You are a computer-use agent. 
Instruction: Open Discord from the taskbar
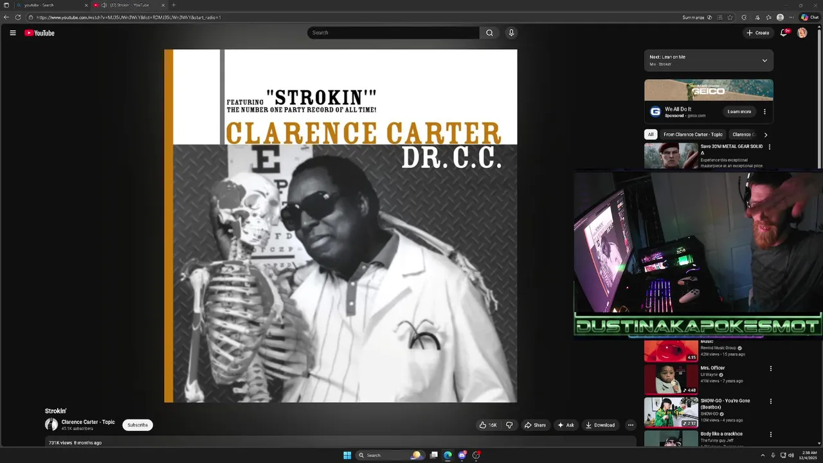(x=462, y=455)
